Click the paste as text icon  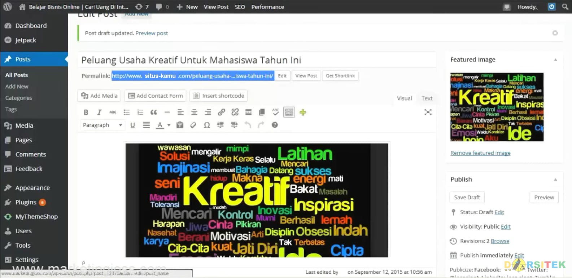(x=180, y=125)
